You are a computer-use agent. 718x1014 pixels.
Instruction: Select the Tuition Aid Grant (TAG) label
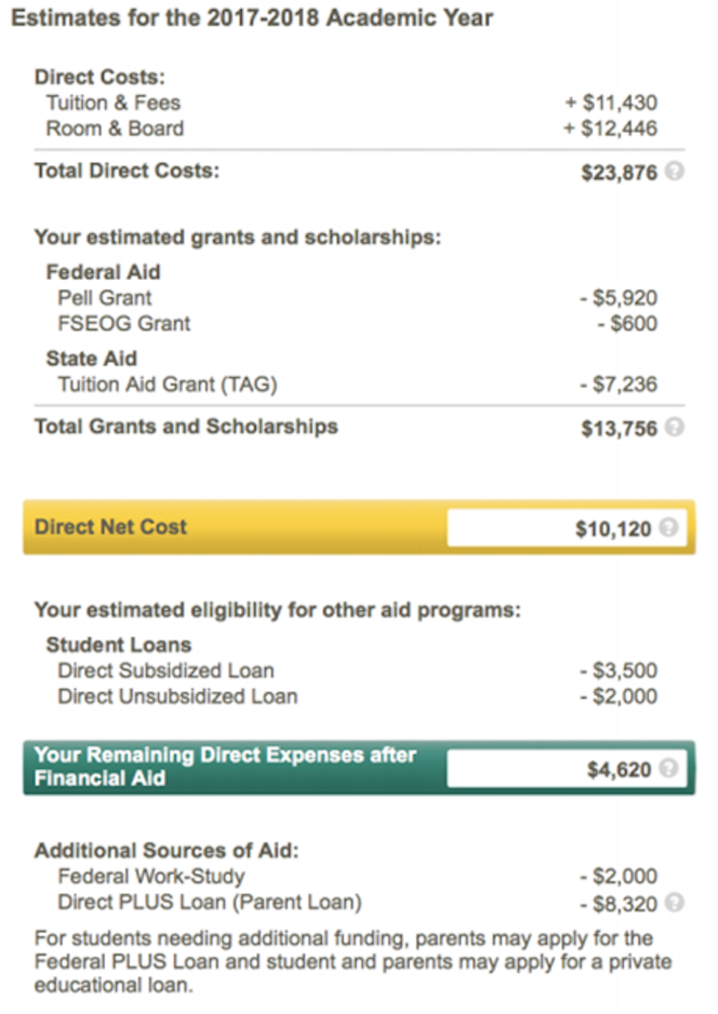(x=168, y=385)
